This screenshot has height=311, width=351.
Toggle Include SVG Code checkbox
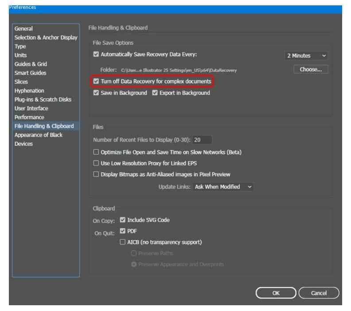click(x=123, y=220)
